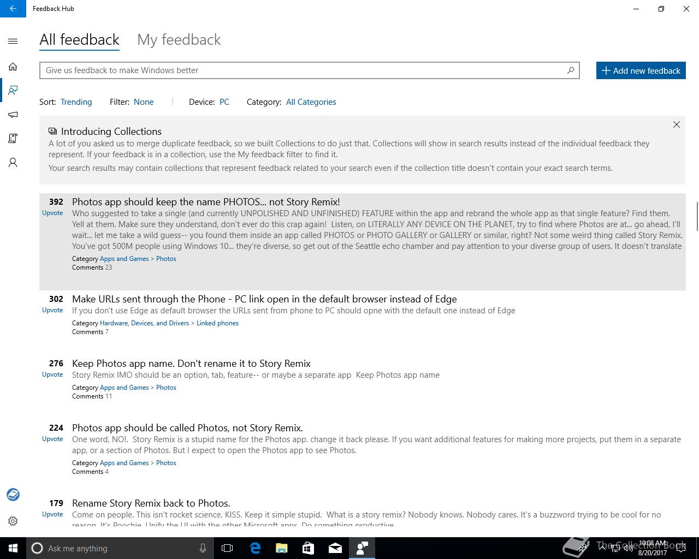Click Cortana Ask me anything box

[120, 548]
